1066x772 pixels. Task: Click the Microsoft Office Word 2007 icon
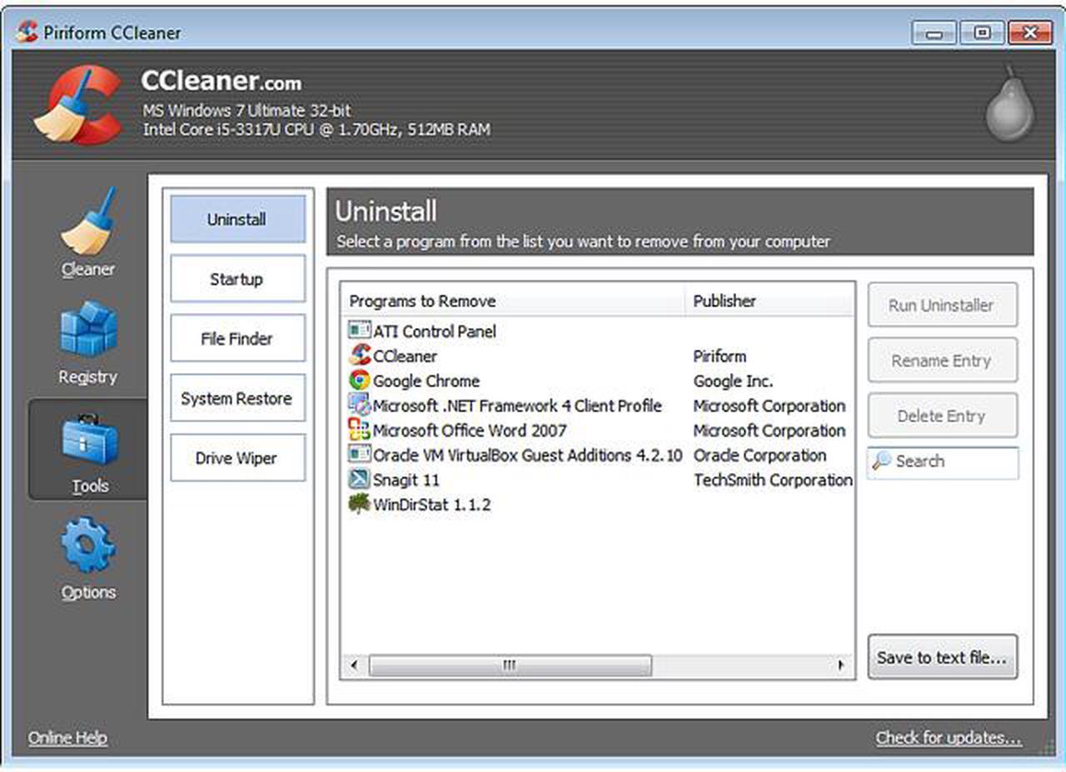[359, 431]
